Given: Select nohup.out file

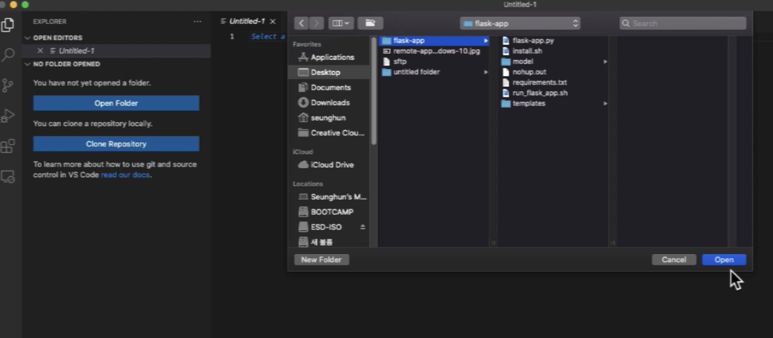Looking at the screenshot, I should click(x=553, y=72).
